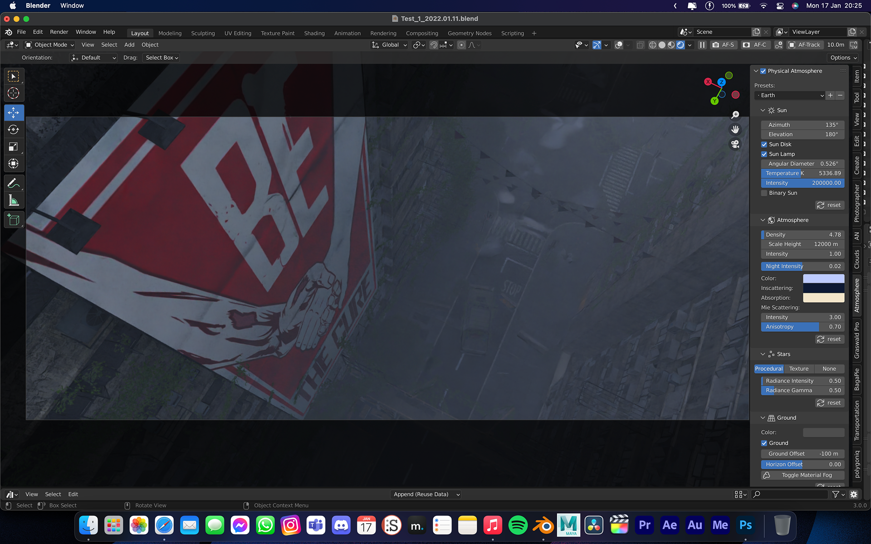Enable the Binary Sun checkbox
The image size is (871, 544).
[x=764, y=193]
